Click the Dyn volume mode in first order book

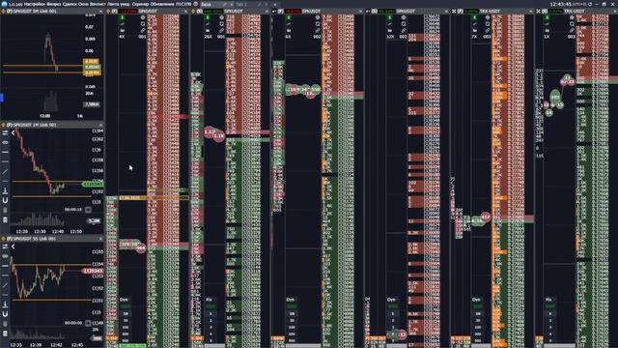pyautogui.click(x=125, y=300)
